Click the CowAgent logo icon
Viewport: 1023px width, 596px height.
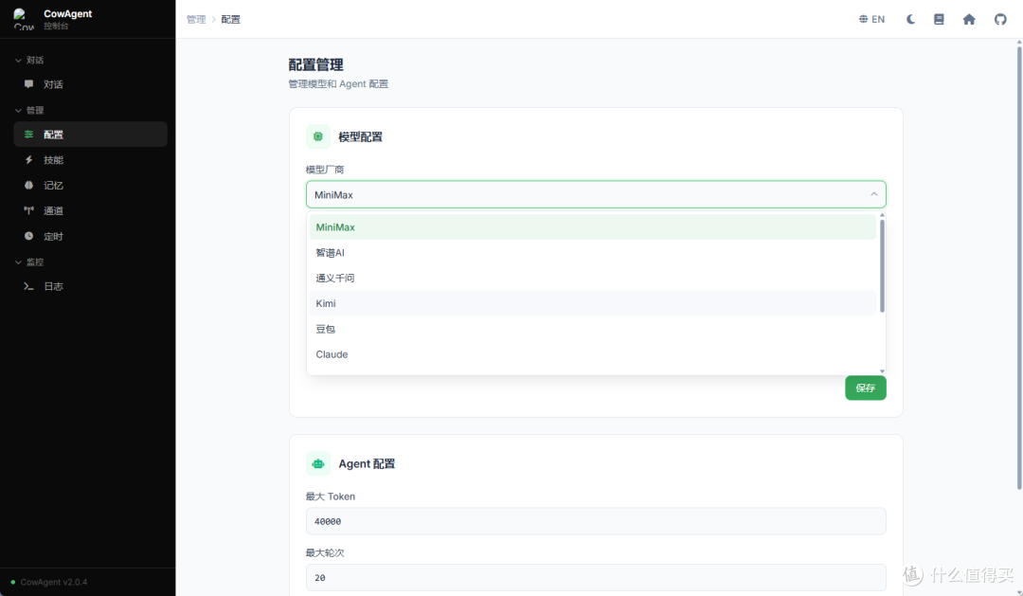[x=24, y=19]
